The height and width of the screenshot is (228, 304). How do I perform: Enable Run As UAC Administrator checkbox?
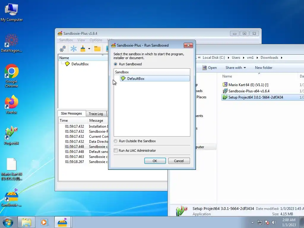(x=115, y=151)
